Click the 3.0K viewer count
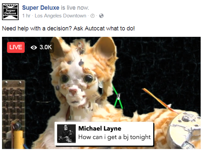This screenshot has height=152, width=203. pyautogui.click(x=46, y=47)
